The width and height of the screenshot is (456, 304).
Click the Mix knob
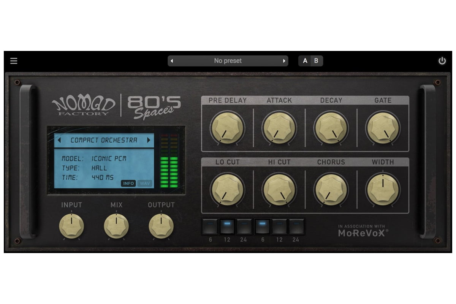(116, 226)
